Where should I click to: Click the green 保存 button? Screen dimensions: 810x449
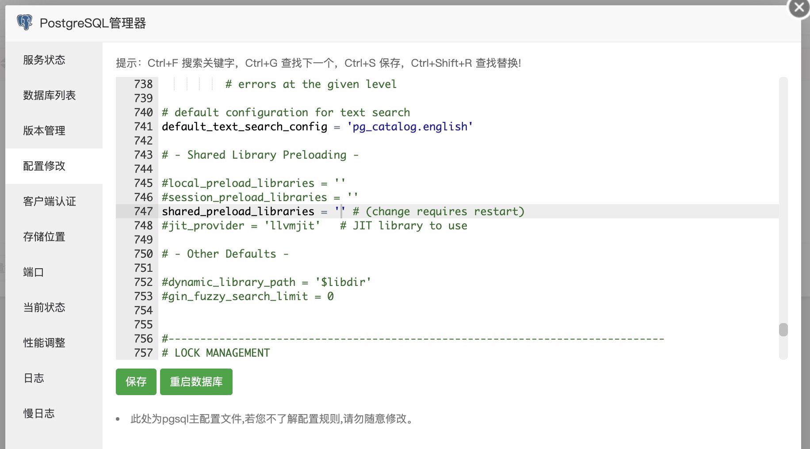click(x=136, y=382)
